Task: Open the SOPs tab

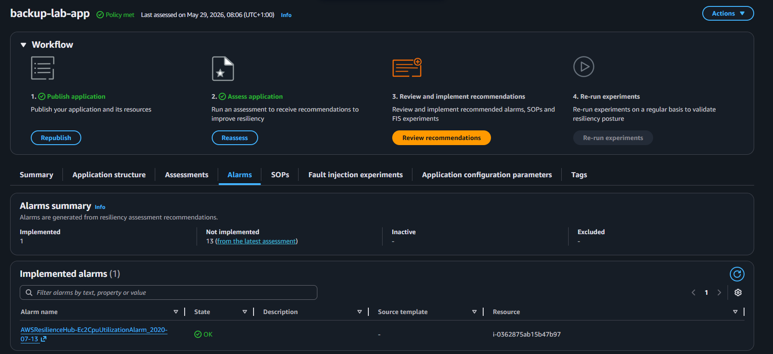Action: (280, 175)
